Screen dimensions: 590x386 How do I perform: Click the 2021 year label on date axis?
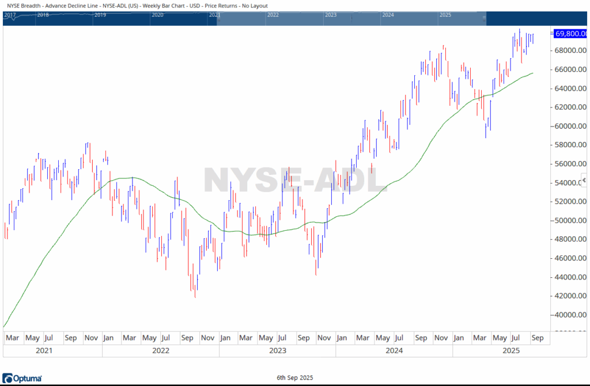(x=44, y=350)
